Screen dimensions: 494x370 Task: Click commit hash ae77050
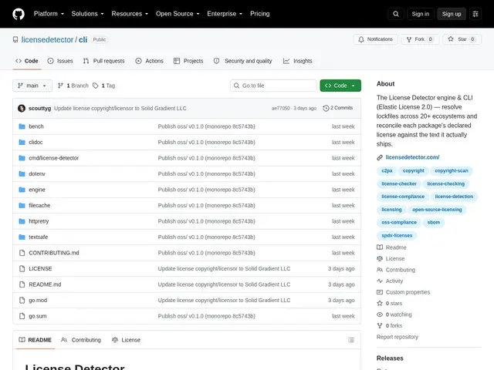(x=280, y=108)
